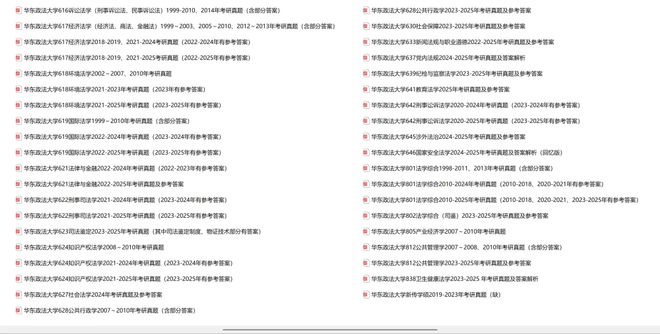Click the PDF icon of 618环境法学2002～2007 file
This screenshot has height=334, width=660.
tap(18, 73)
